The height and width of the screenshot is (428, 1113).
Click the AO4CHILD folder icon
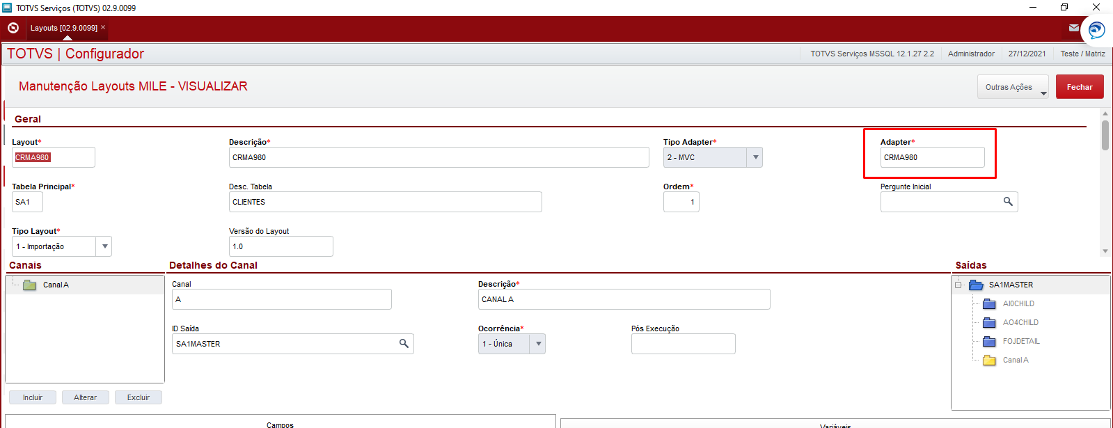coord(989,322)
